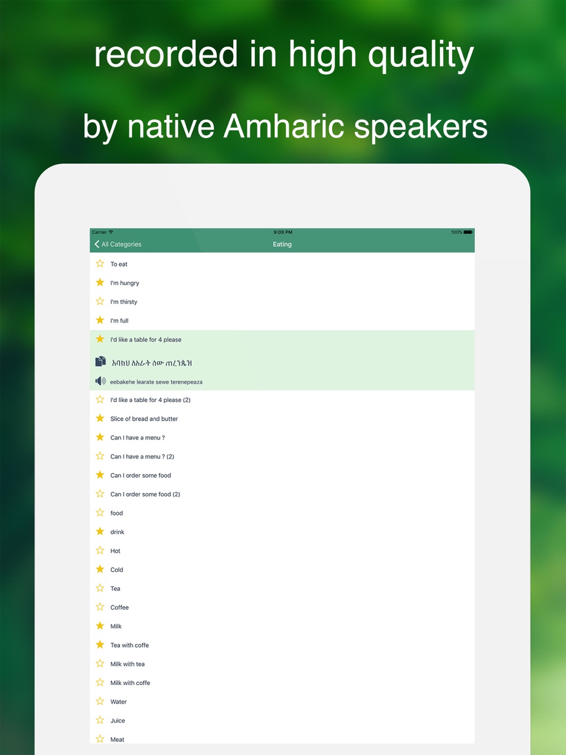Star the 'Water' entry

(100, 701)
